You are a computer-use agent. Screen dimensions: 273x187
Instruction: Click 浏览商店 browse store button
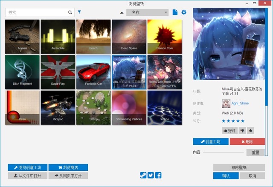click(x=68, y=167)
